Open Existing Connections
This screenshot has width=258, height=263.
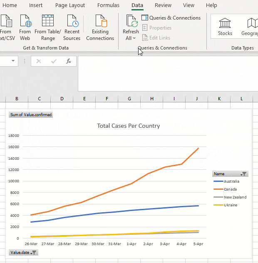100,28
